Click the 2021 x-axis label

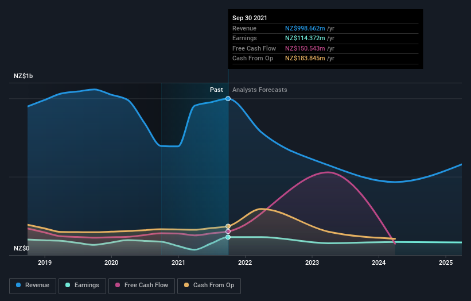(178, 263)
